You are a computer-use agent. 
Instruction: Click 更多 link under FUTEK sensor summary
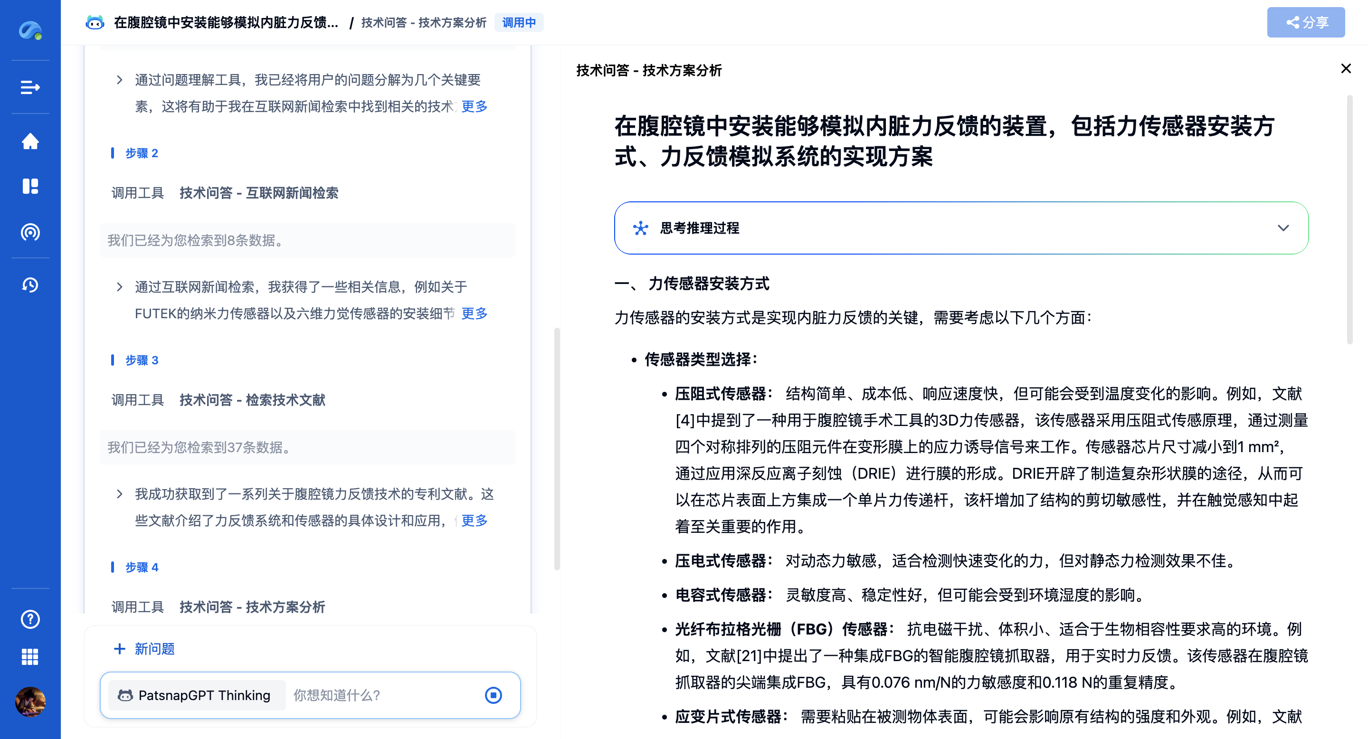pos(474,313)
